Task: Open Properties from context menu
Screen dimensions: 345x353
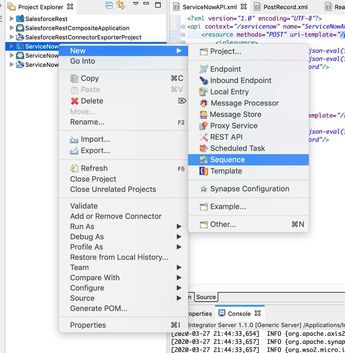Action: (x=123, y=325)
